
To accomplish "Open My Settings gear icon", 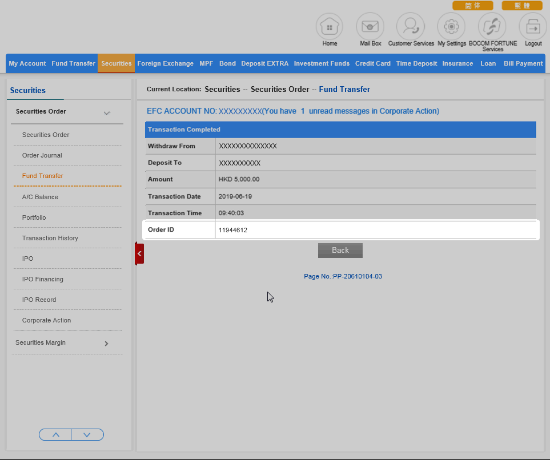I will pos(451,26).
